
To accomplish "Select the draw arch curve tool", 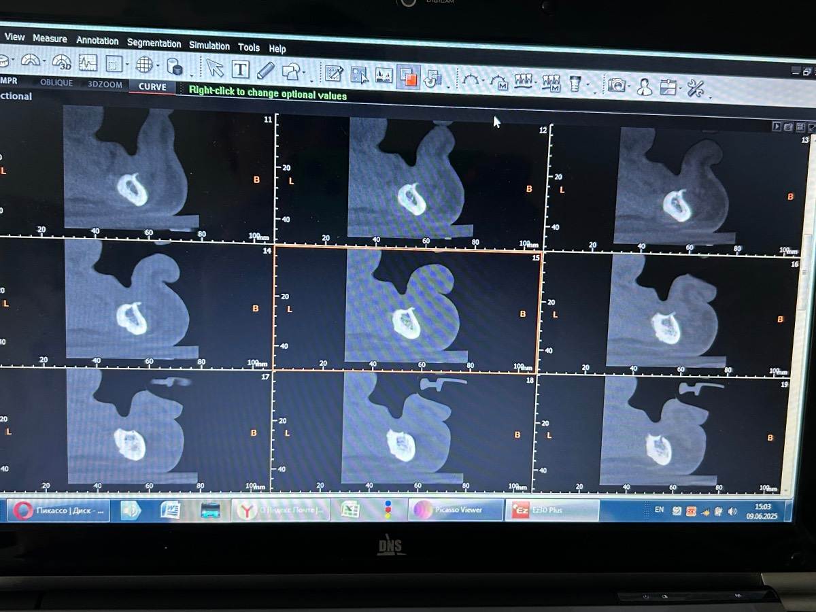I will (470, 80).
